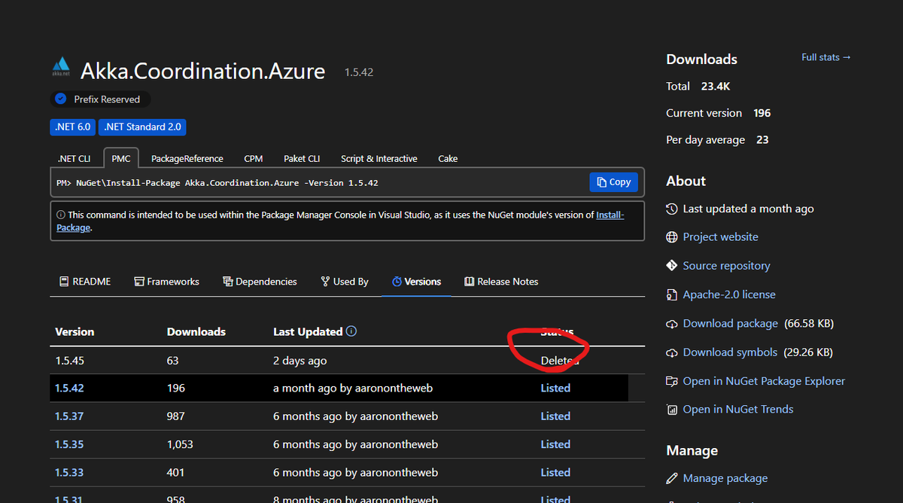Click the Per day average 23 value
Screen dimensions: 903x503
pyautogui.click(x=762, y=140)
